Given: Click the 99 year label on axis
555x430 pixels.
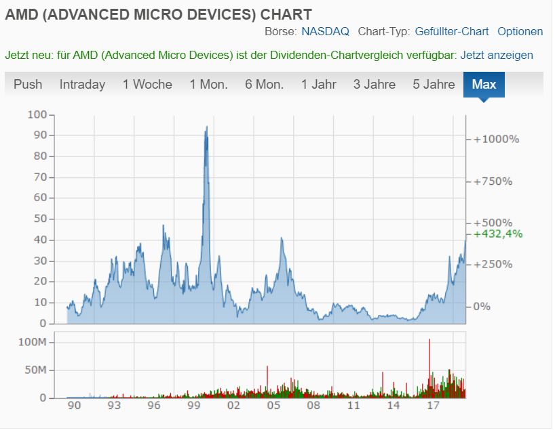Looking at the screenshot, I should tap(193, 405).
